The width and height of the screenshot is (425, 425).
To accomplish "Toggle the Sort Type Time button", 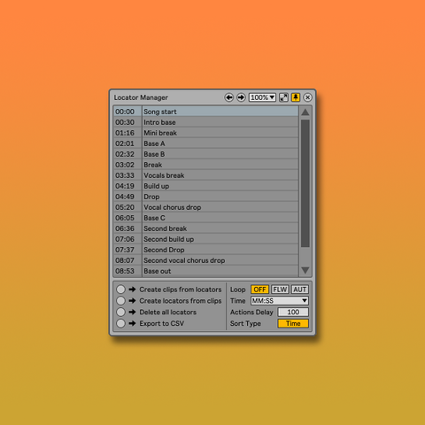I will 293,323.
